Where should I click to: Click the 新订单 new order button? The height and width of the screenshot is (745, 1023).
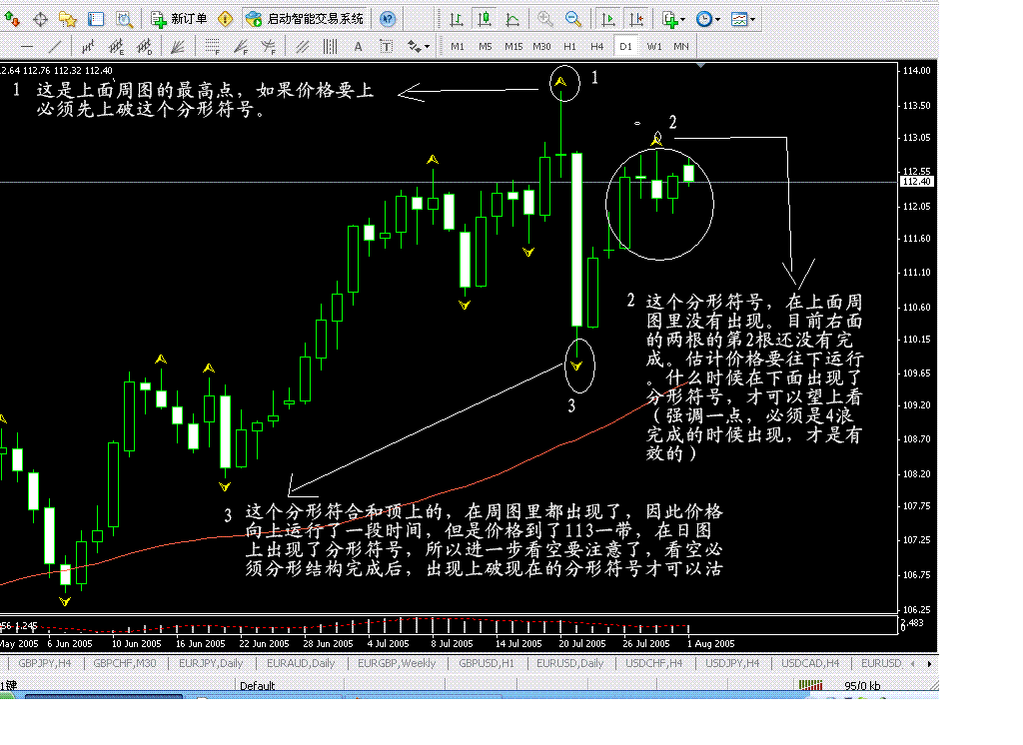(179, 19)
